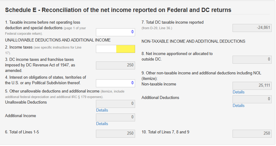The height and width of the screenshot is (146, 276).
Task: Click the Schedule E reconciliation heading
Action: point(118,10)
